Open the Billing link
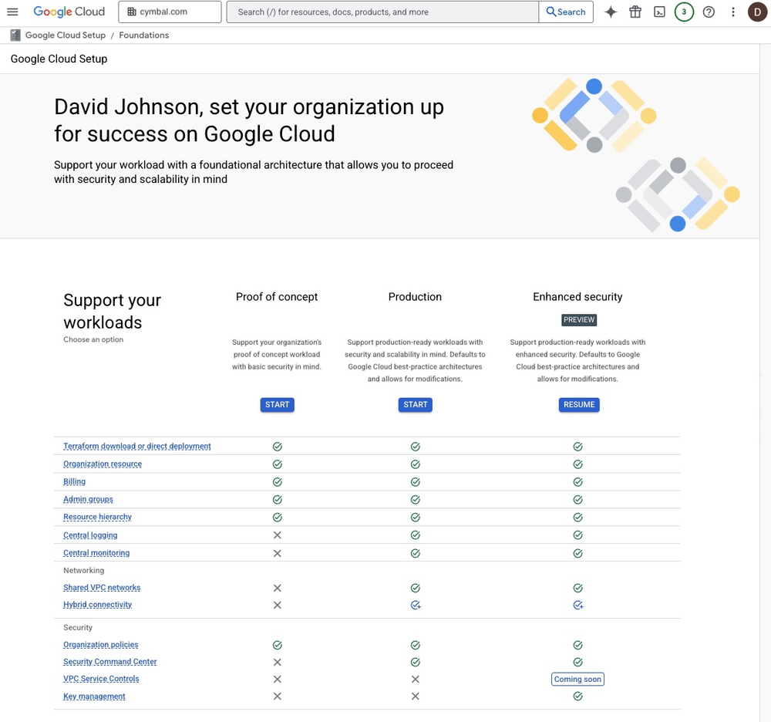 (74, 481)
